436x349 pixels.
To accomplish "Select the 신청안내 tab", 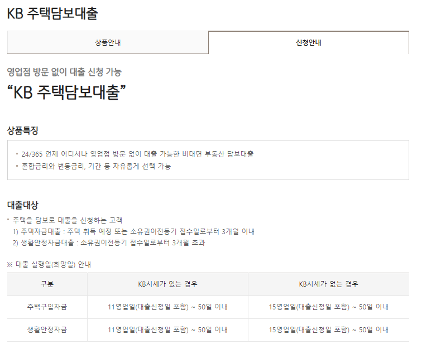I will click(x=309, y=42).
